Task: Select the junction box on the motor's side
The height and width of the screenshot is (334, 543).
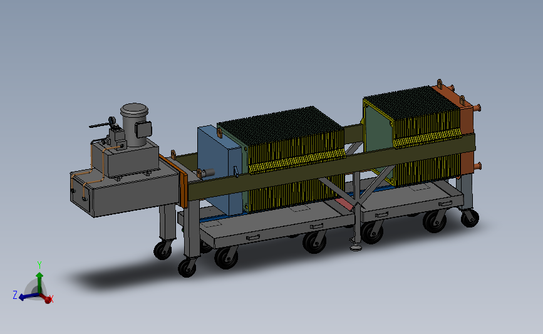Action: [143, 130]
